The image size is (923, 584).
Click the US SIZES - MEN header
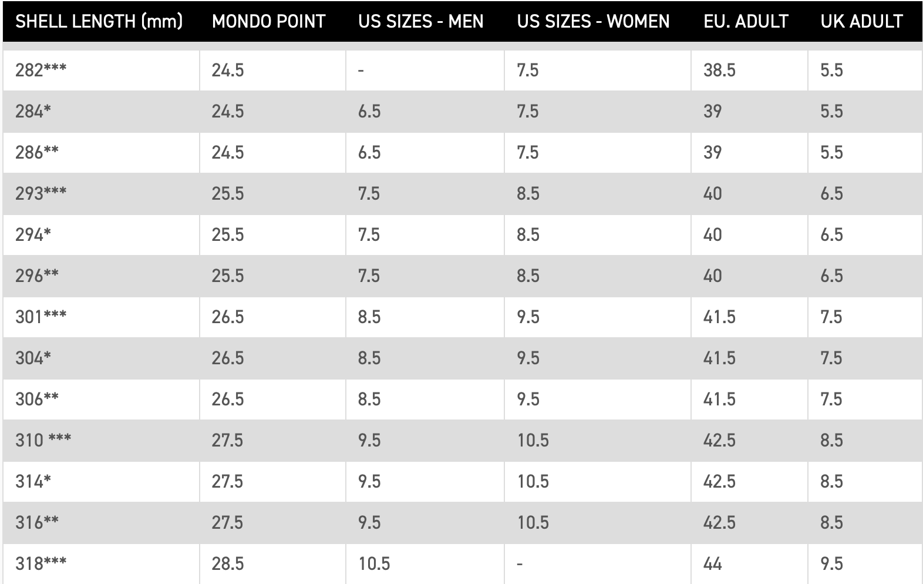[x=421, y=21]
